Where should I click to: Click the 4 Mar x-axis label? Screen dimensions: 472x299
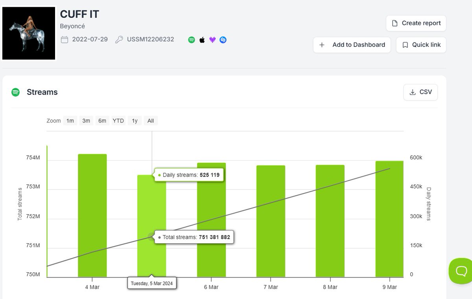coord(92,287)
